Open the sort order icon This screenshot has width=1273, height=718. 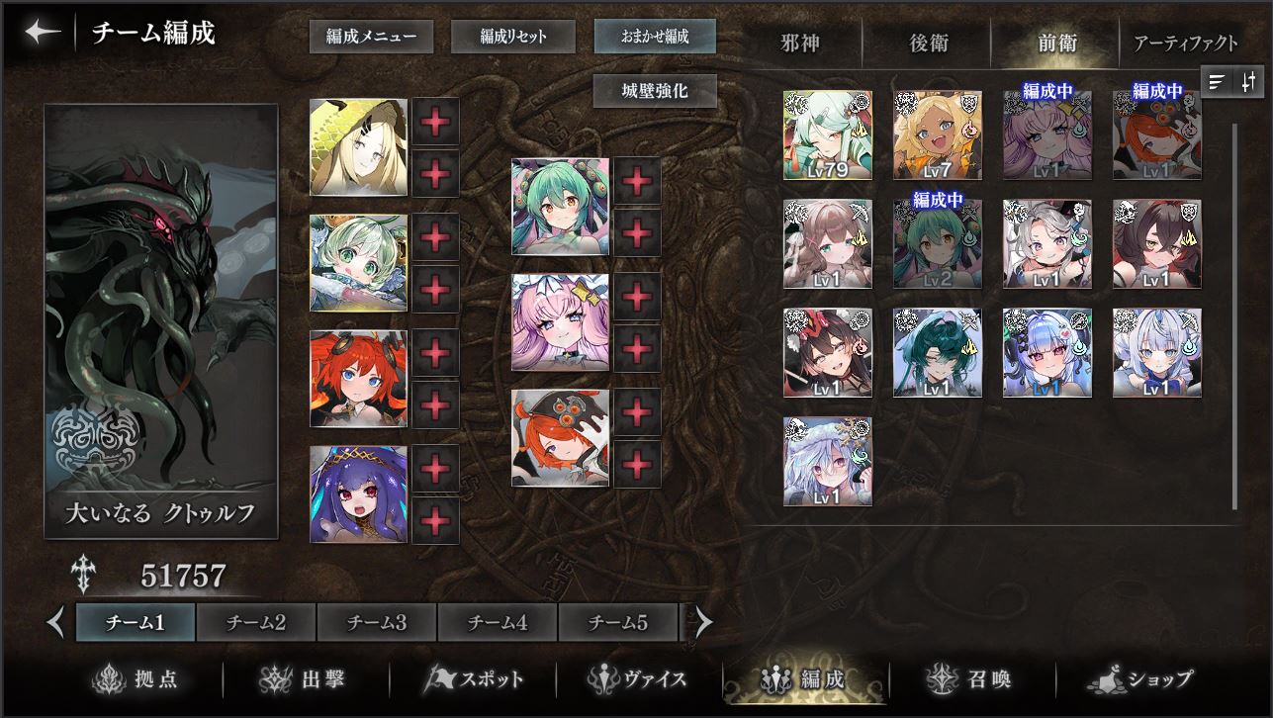(1248, 82)
